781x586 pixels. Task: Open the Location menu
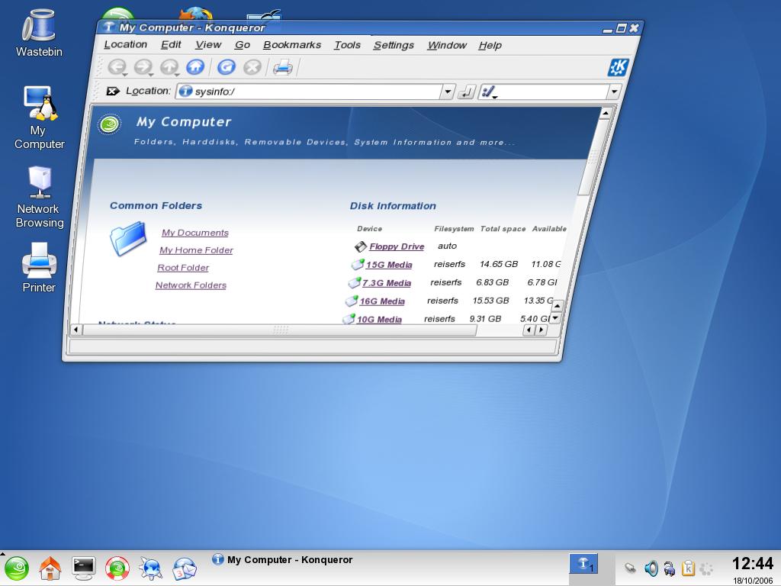(126, 44)
